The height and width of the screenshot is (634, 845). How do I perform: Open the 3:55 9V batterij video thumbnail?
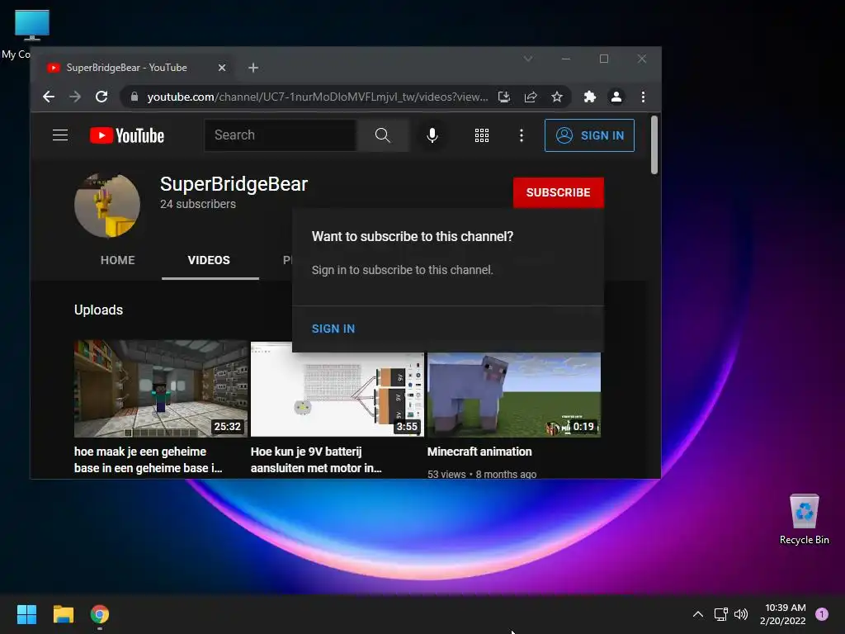338,395
